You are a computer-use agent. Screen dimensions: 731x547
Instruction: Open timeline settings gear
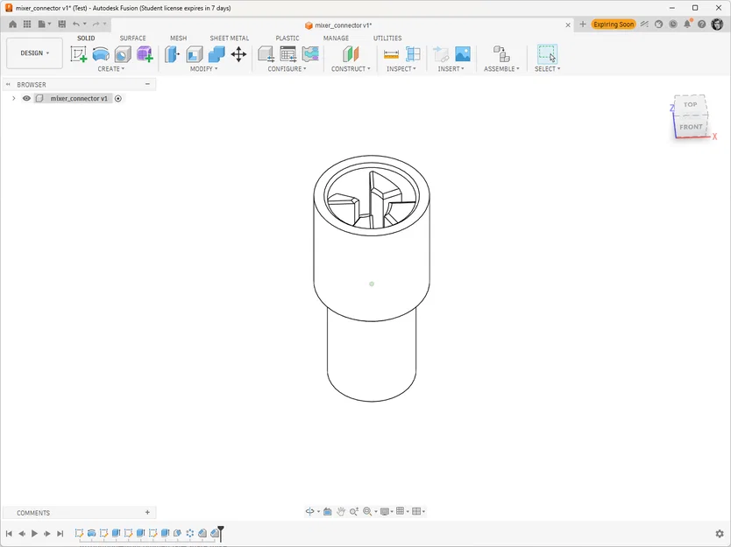tap(720, 534)
